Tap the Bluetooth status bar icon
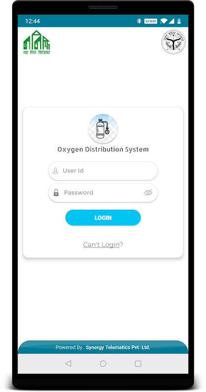Viewport: 206px width, 392px height. pyautogui.click(x=139, y=21)
